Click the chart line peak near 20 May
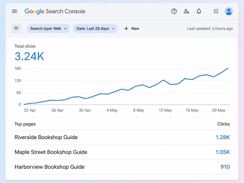 (228, 68)
